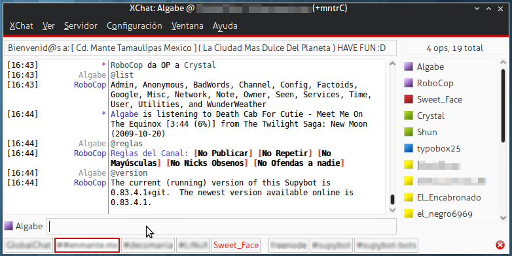This screenshot has width=512, height=256.
Task: Click the purple status icon next to Algabe
Action: coord(409,67)
